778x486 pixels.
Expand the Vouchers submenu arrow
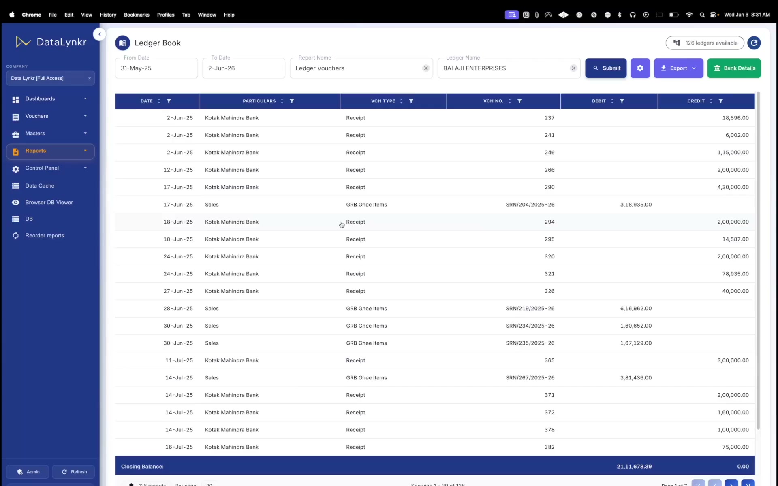(85, 116)
